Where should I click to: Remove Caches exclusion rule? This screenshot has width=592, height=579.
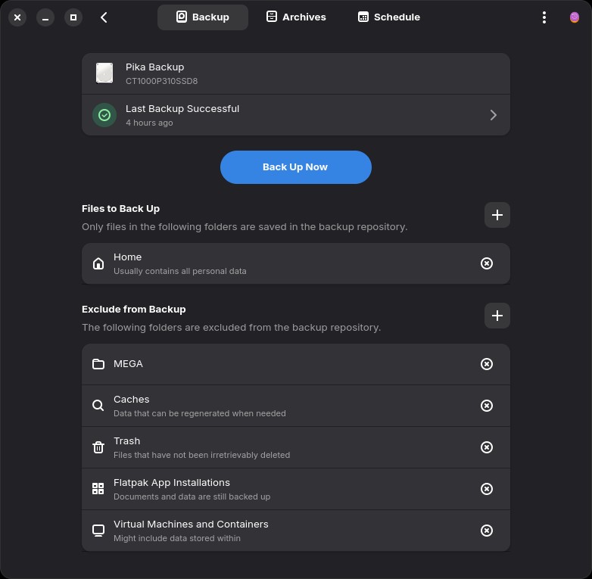487,406
